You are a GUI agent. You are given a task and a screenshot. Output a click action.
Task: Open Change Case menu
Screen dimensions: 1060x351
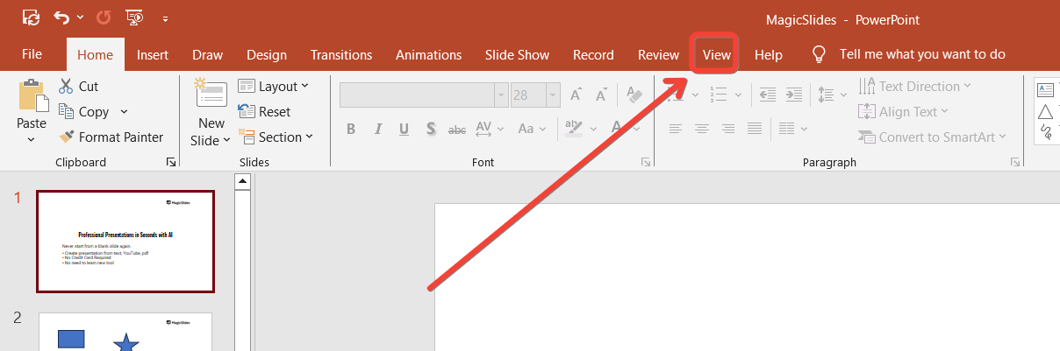coord(533,129)
